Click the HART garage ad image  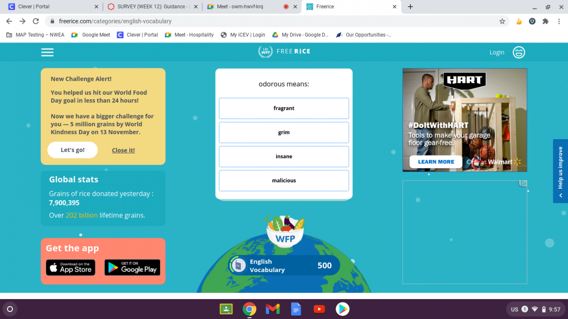coord(465,120)
